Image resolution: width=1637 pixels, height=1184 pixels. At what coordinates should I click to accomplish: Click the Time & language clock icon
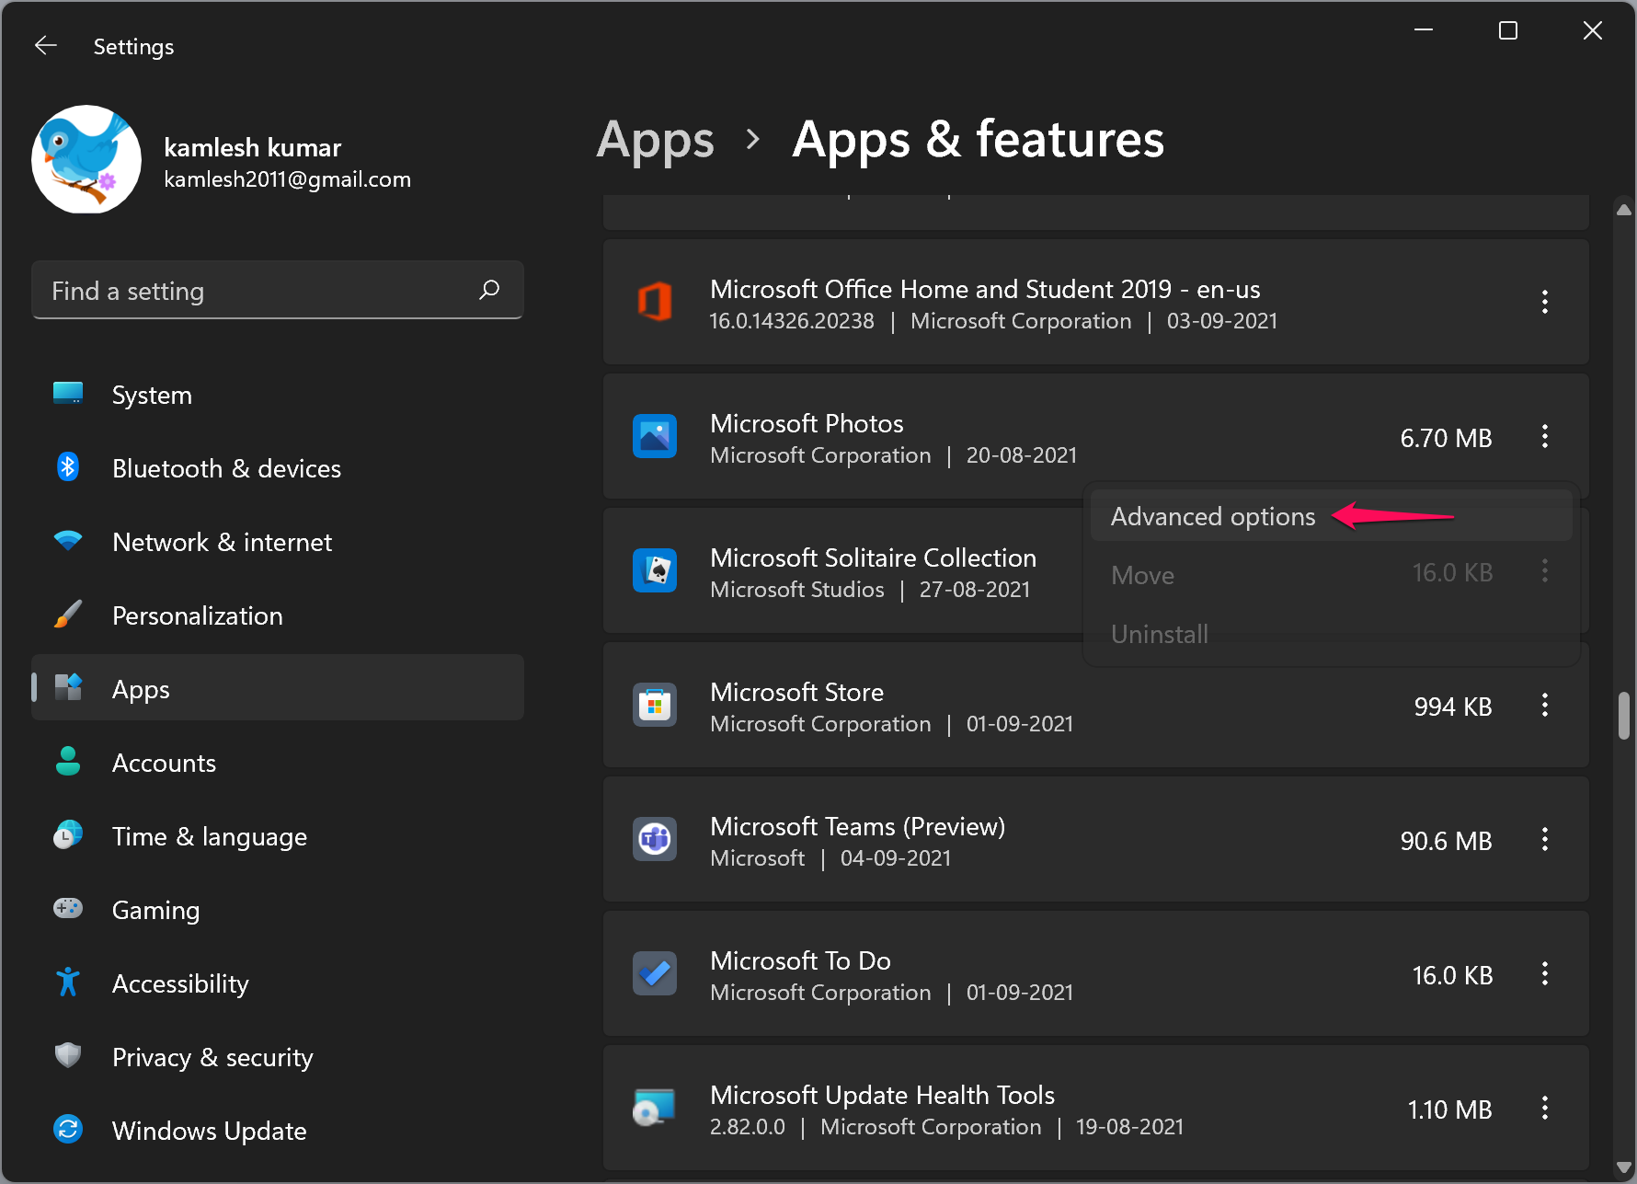coord(68,834)
